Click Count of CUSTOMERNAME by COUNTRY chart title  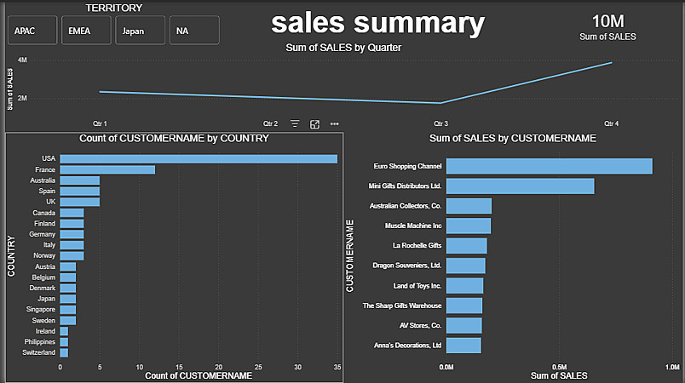click(x=174, y=138)
